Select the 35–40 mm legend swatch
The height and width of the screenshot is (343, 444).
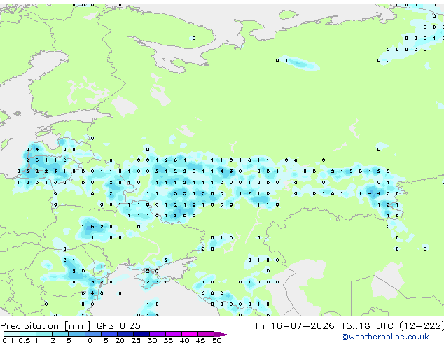(173, 334)
